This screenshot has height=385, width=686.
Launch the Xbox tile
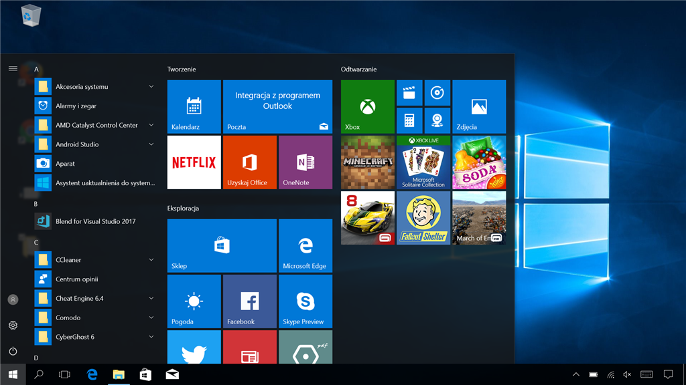(368, 106)
